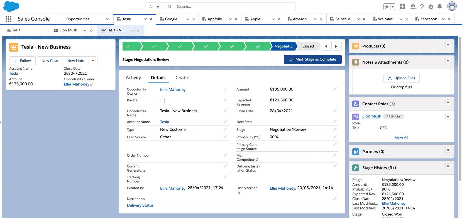
Task: Open the Delivery Status link
Action: coord(140,205)
